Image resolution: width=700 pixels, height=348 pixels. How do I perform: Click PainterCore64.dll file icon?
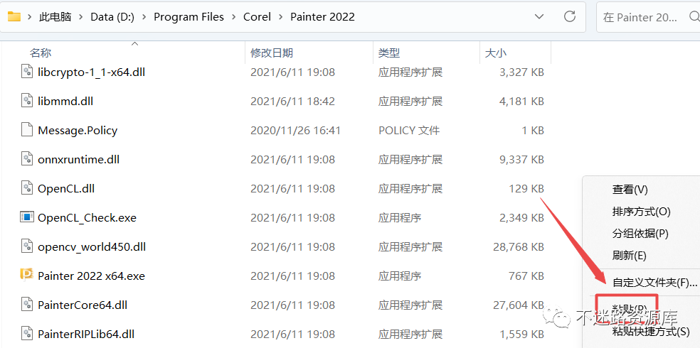(x=27, y=305)
